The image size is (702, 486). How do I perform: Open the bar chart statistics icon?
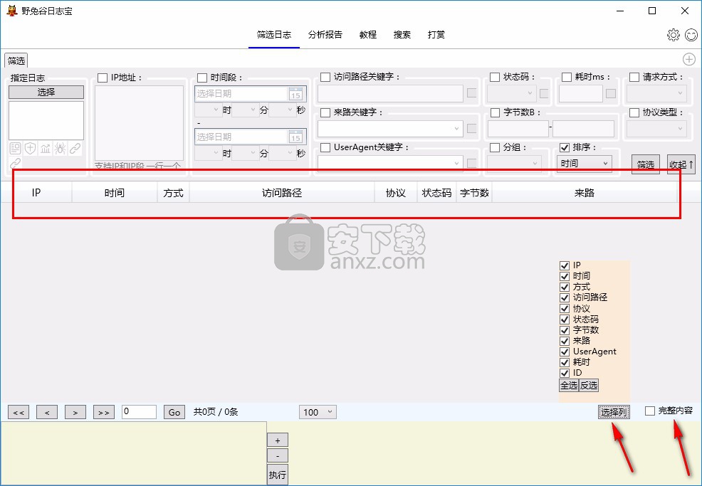(x=46, y=148)
